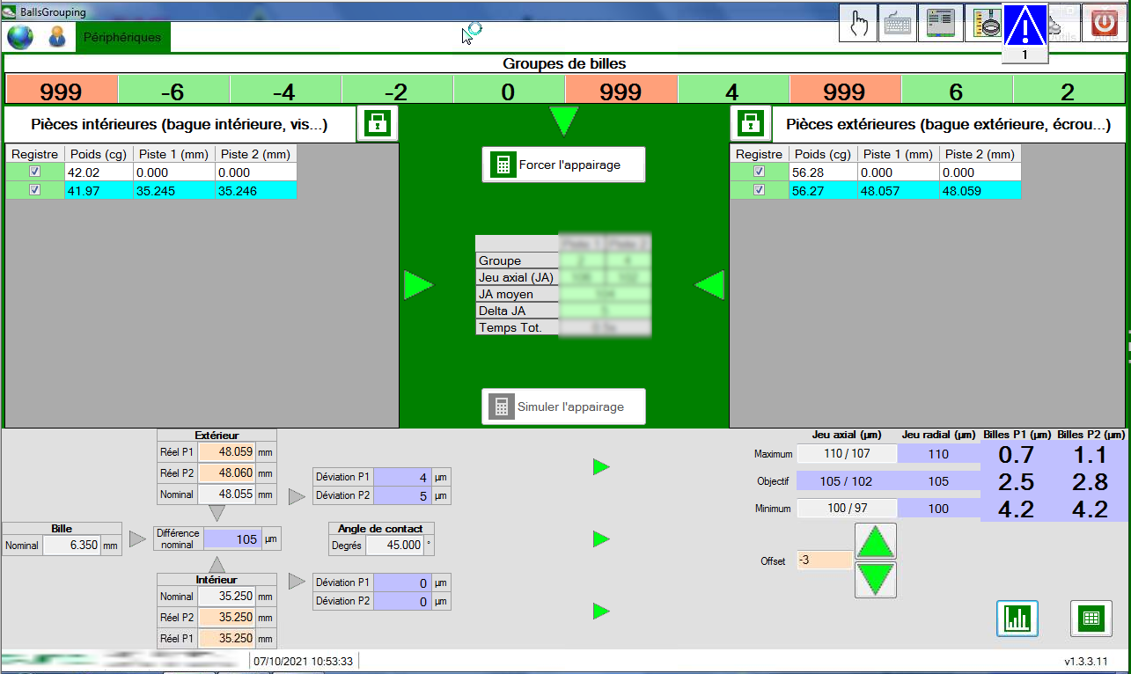The height and width of the screenshot is (674, 1131).
Task: Open the bar chart statistics icon
Action: tap(1017, 618)
